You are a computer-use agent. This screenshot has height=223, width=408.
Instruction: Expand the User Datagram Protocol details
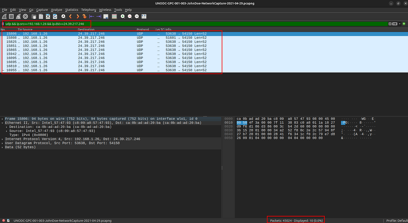(2, 143)
